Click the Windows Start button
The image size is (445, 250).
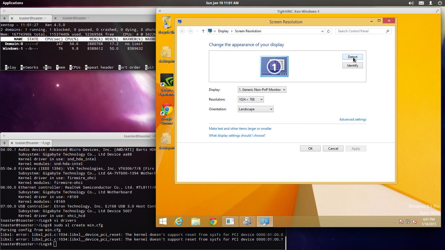163,221
